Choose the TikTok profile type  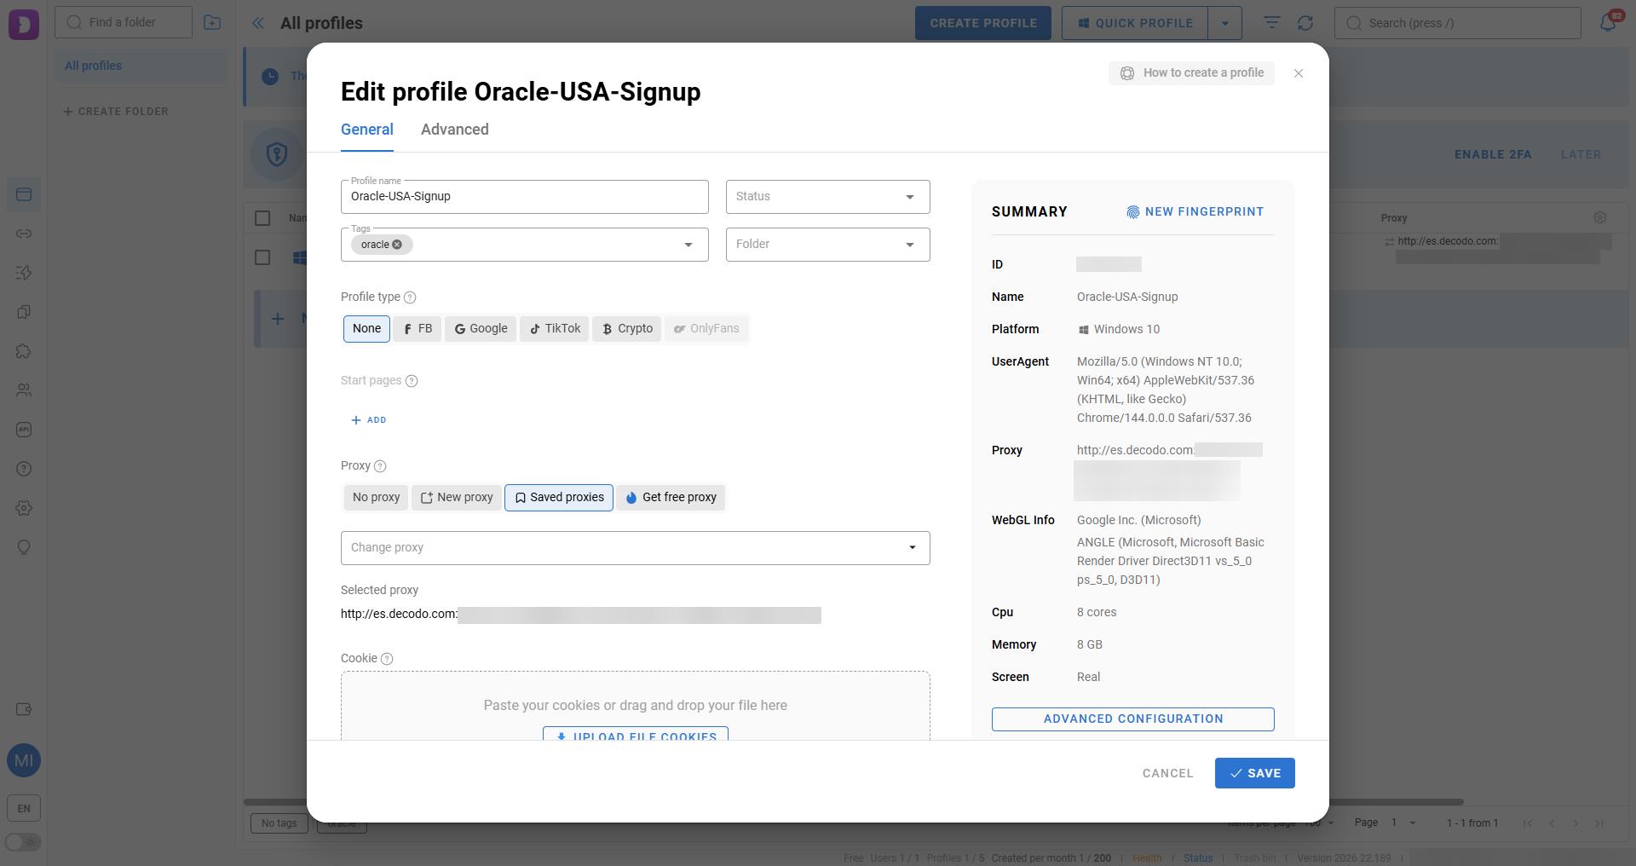click(x=555, y=329)
